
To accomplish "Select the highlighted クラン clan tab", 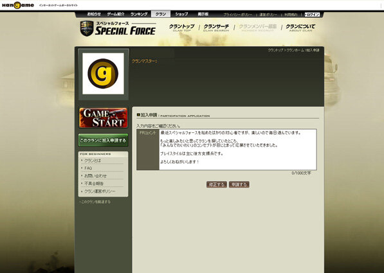I will coord(161,14).
